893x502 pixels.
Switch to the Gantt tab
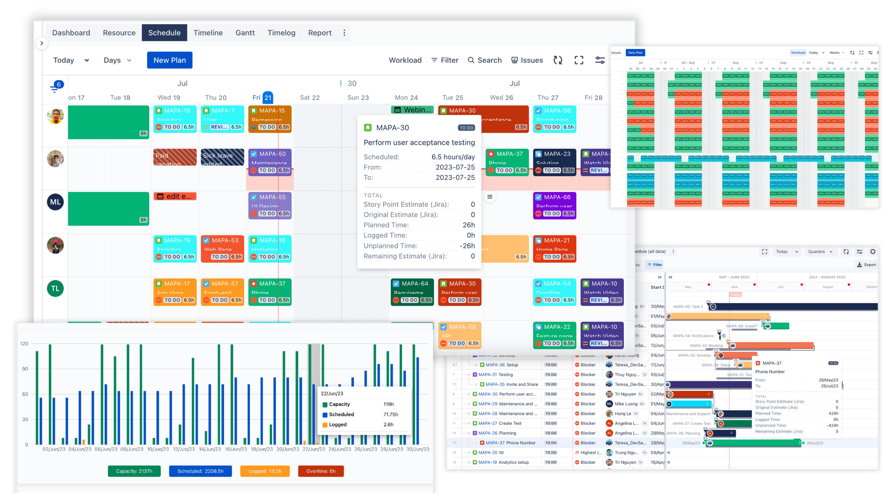coord(245,33)
